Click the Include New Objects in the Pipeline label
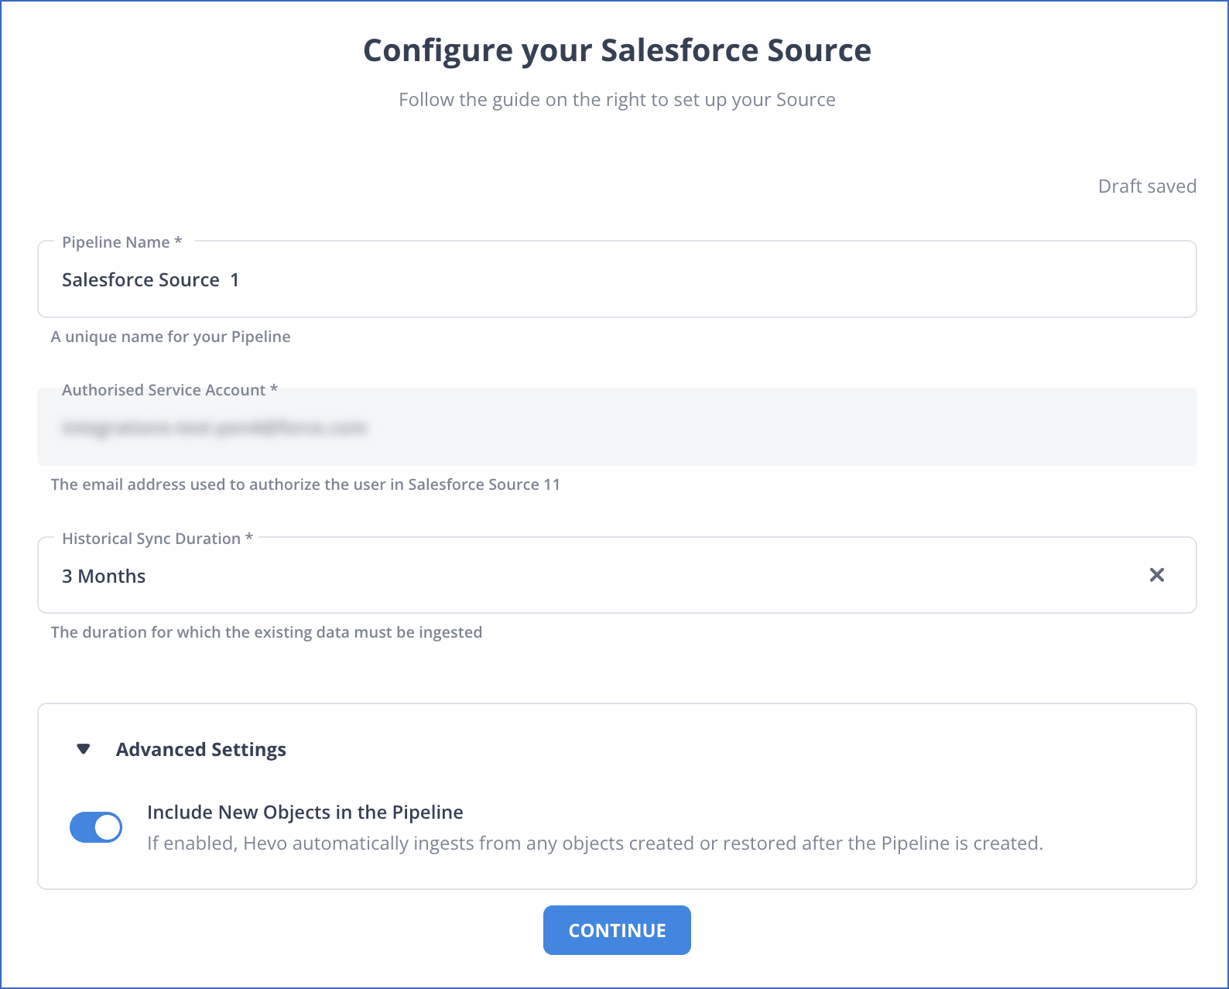Screen dimensions: 1229x989 [305, 813]
